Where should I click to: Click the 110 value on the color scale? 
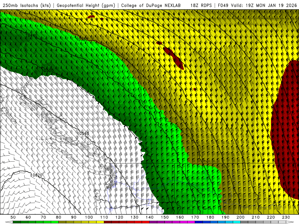click(x=104, y=217)
